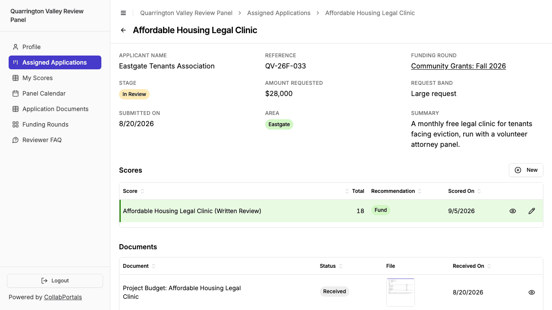
Task: Open the CollabPortals link
Action: tap(63, 297)
